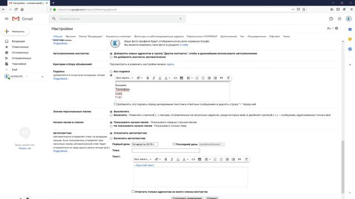Open Google Tasks in the side panel
This screenshot has width=355, height=199.
click(350, 49)
